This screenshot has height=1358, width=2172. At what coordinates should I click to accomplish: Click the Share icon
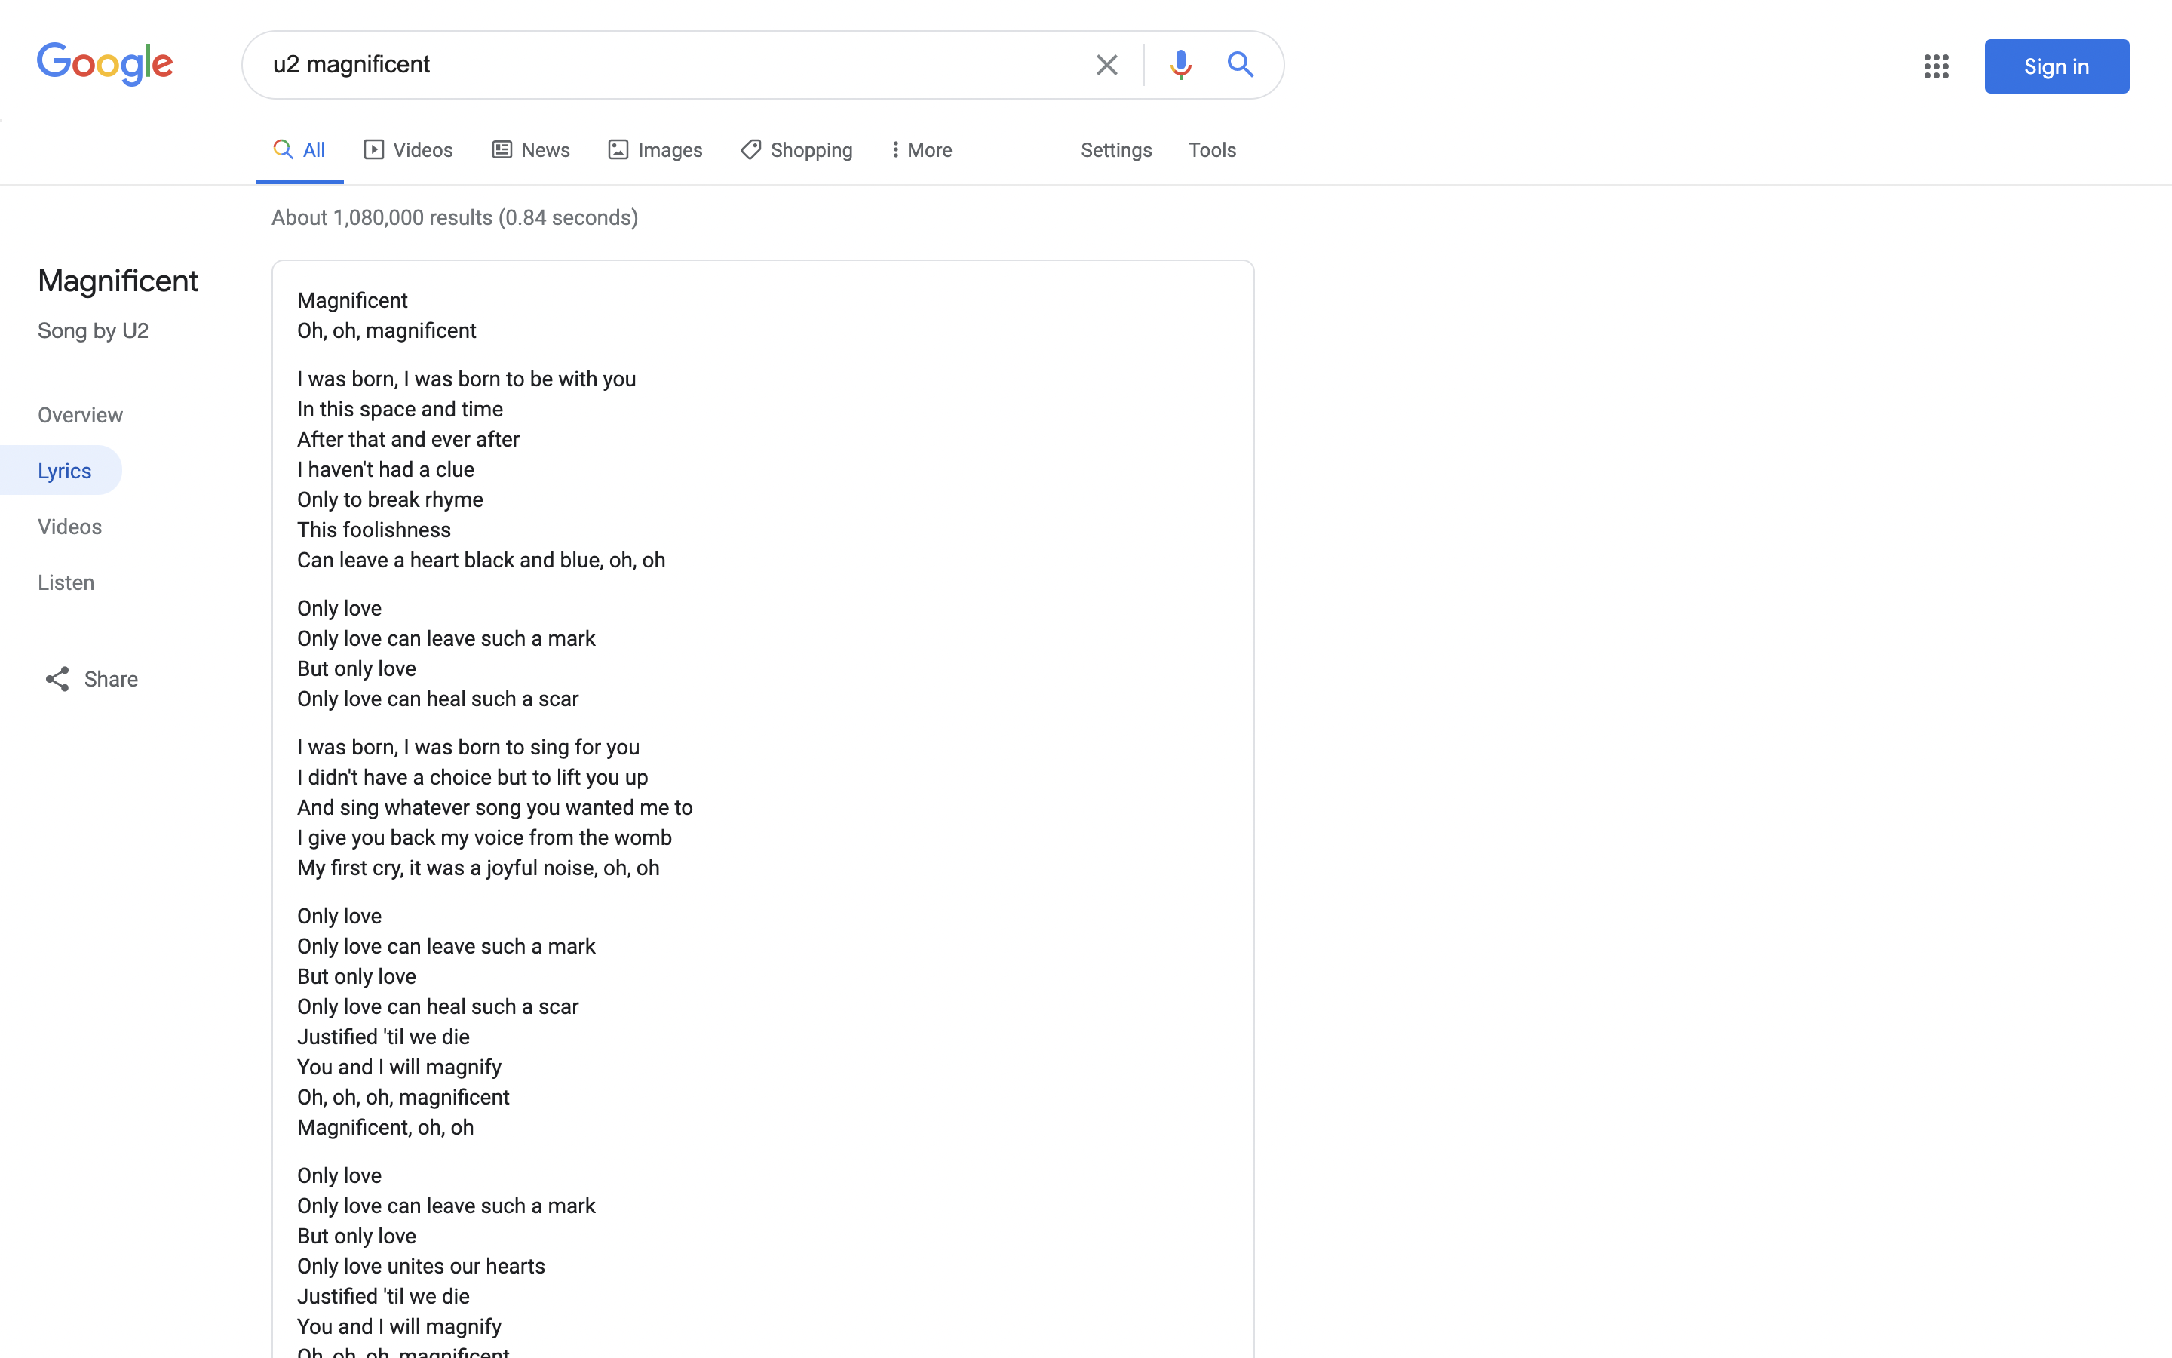click(57, 679)
